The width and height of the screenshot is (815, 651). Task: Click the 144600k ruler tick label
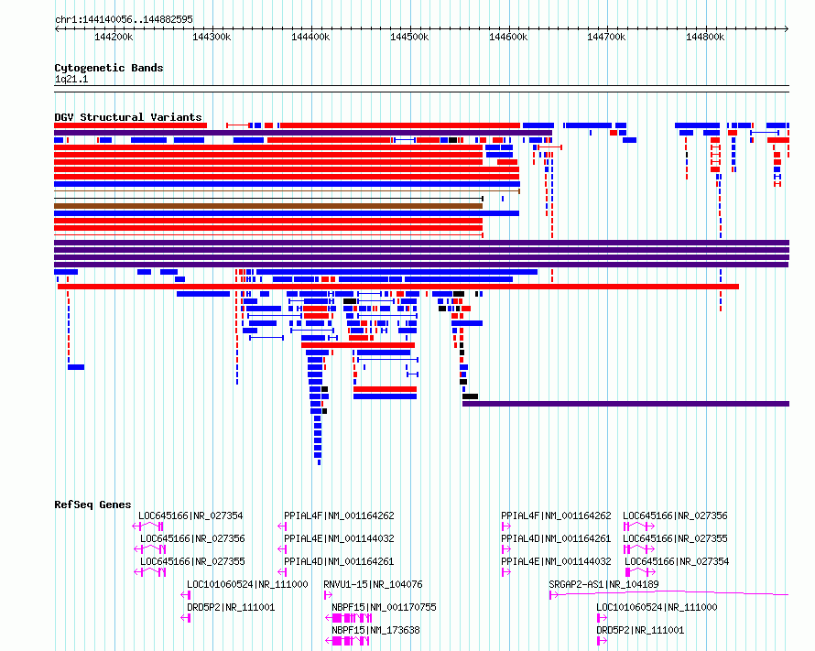coord(508,37)
